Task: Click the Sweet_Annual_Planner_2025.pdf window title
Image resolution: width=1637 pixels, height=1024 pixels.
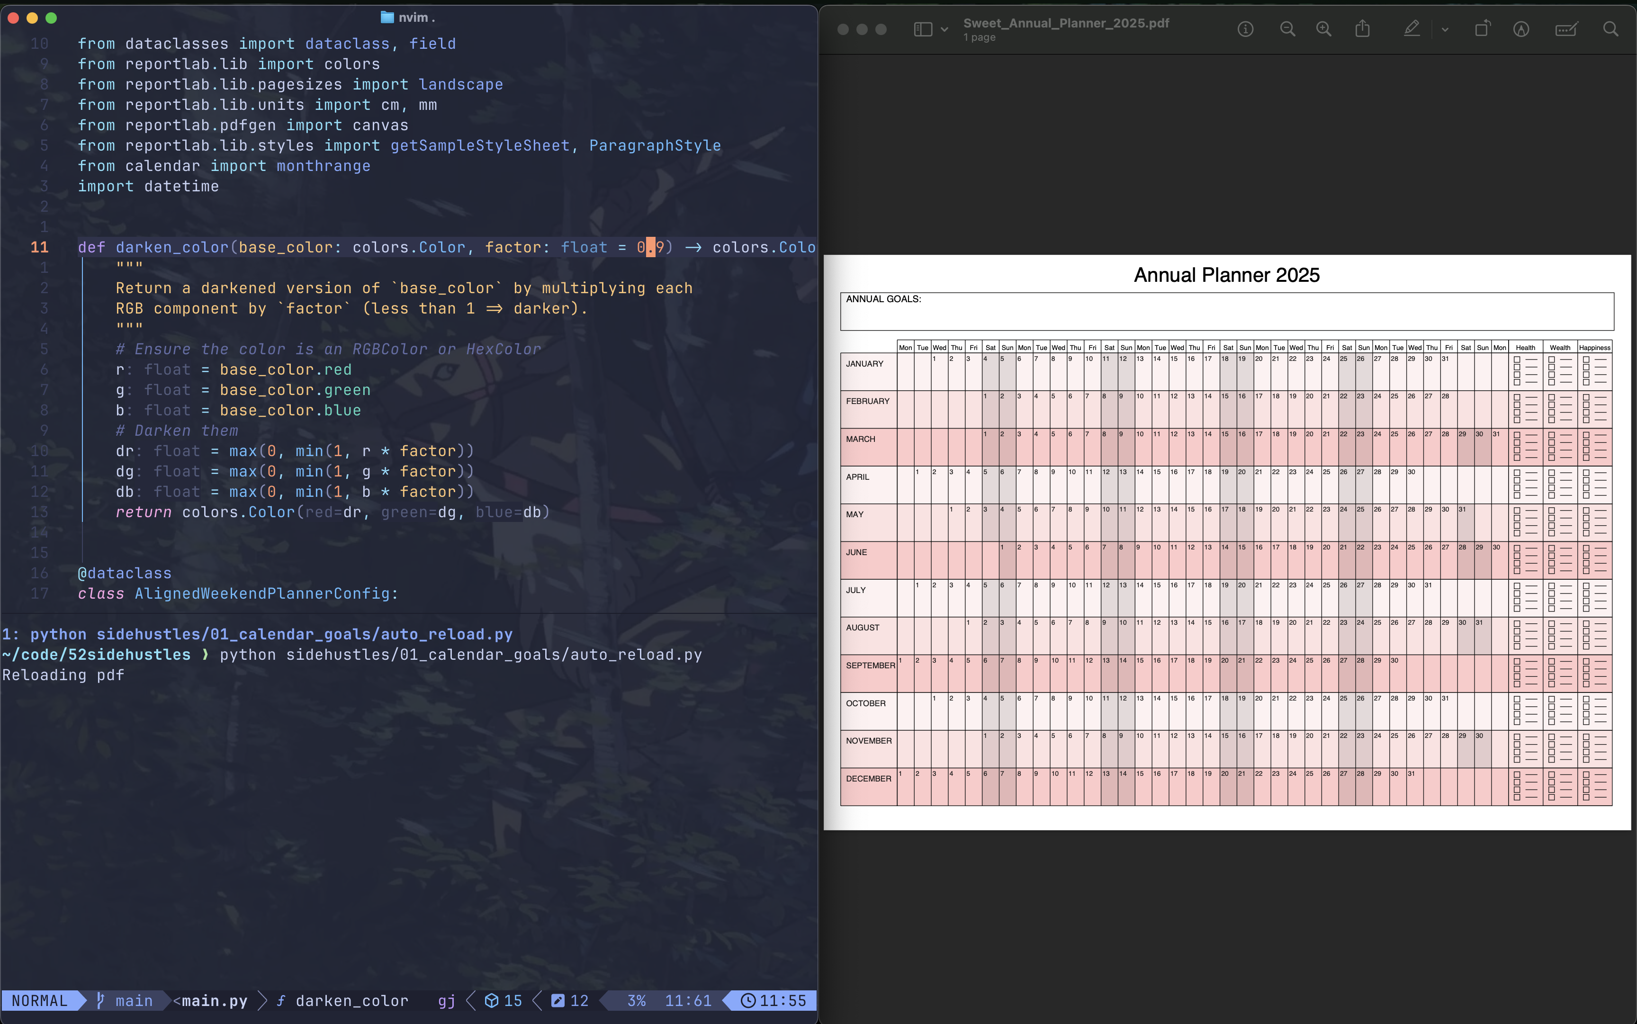Action: coord(1066,23)
